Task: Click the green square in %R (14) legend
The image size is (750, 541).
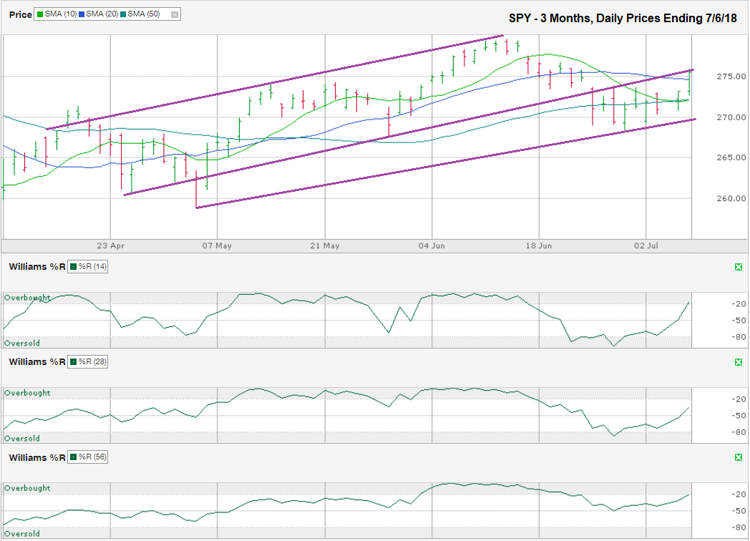Action: point(74,267)
